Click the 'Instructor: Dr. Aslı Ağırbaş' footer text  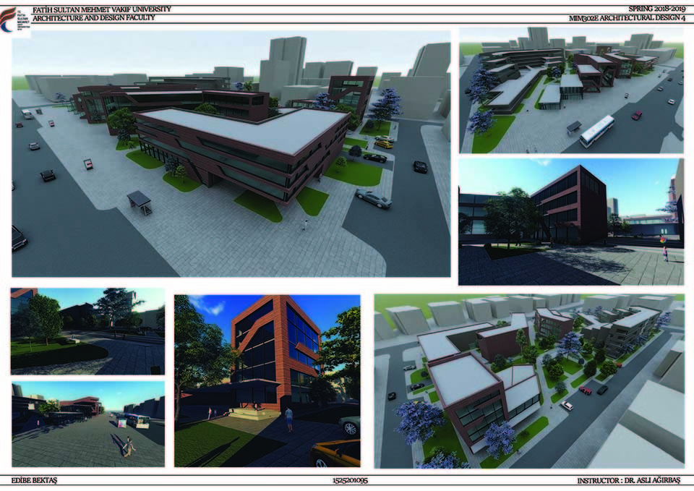click(x=628, y=480)
